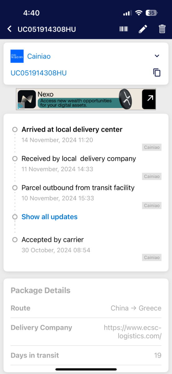Copy tracking number using the copy icon
The width and height of the screenshot is (172, 374).
click(157, 73)
